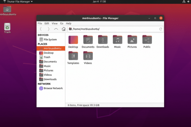Image resolution: width=191 pixels, height=127 pixels.
Task: Reload the folder with refresh icon
Action: [161, 29]
